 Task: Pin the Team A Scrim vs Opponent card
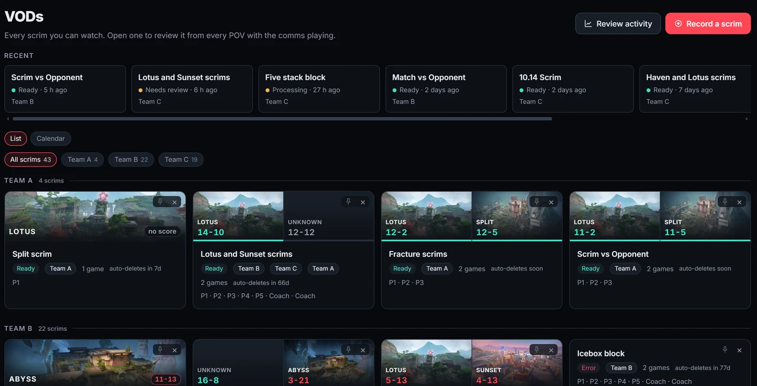(725, 202)
